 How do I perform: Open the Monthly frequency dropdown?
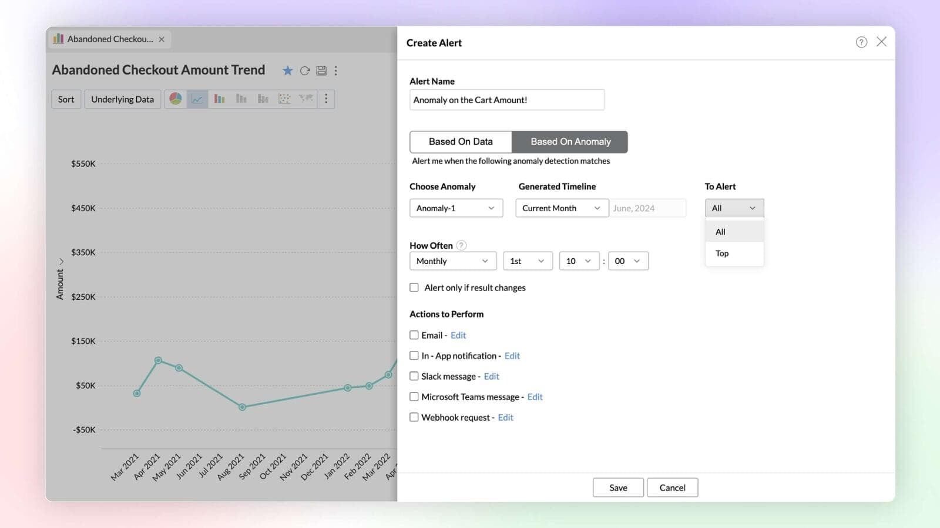[x=453, y=261]
